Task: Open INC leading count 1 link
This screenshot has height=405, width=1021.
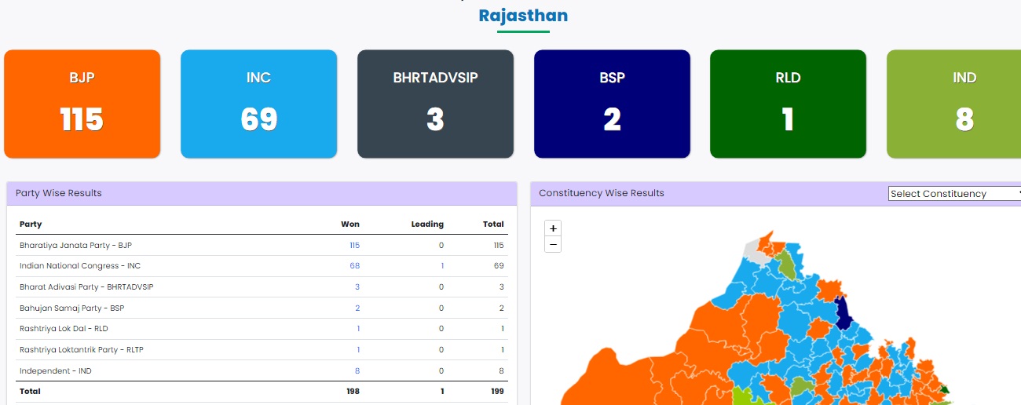Action: click(x=441, y=266)
